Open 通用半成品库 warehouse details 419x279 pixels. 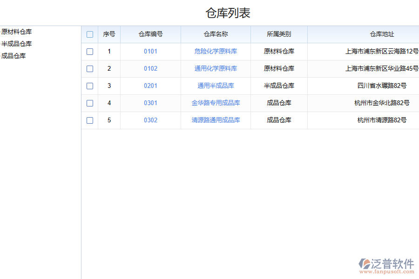point(216,86)
